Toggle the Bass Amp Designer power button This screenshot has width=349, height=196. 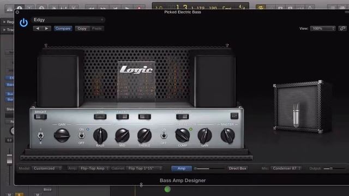pos(23,23)
